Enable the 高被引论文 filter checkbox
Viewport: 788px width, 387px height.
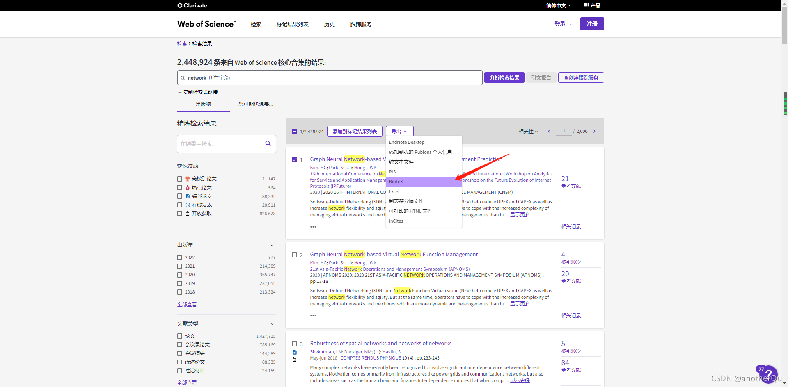tap(180, 179)
